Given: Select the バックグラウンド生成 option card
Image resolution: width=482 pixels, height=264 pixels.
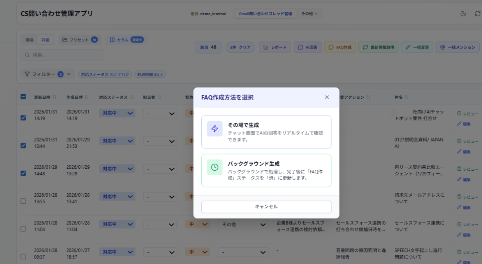Looking at the screenshot, I should [266, 170].
